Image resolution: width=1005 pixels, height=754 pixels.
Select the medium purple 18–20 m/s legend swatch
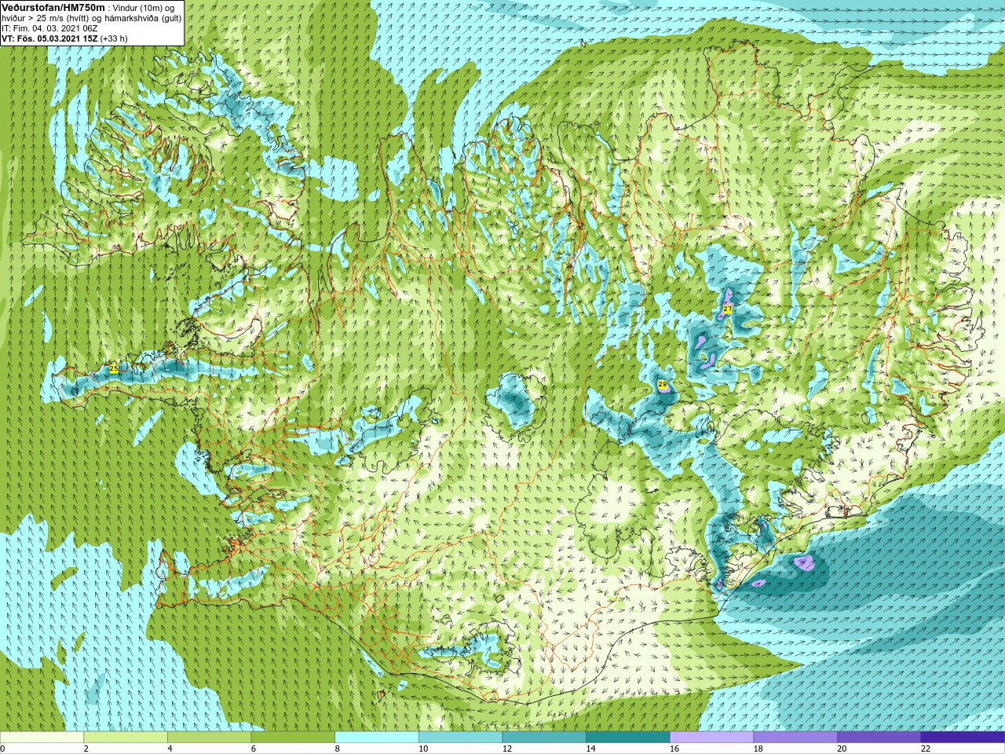tap(795, 738)
